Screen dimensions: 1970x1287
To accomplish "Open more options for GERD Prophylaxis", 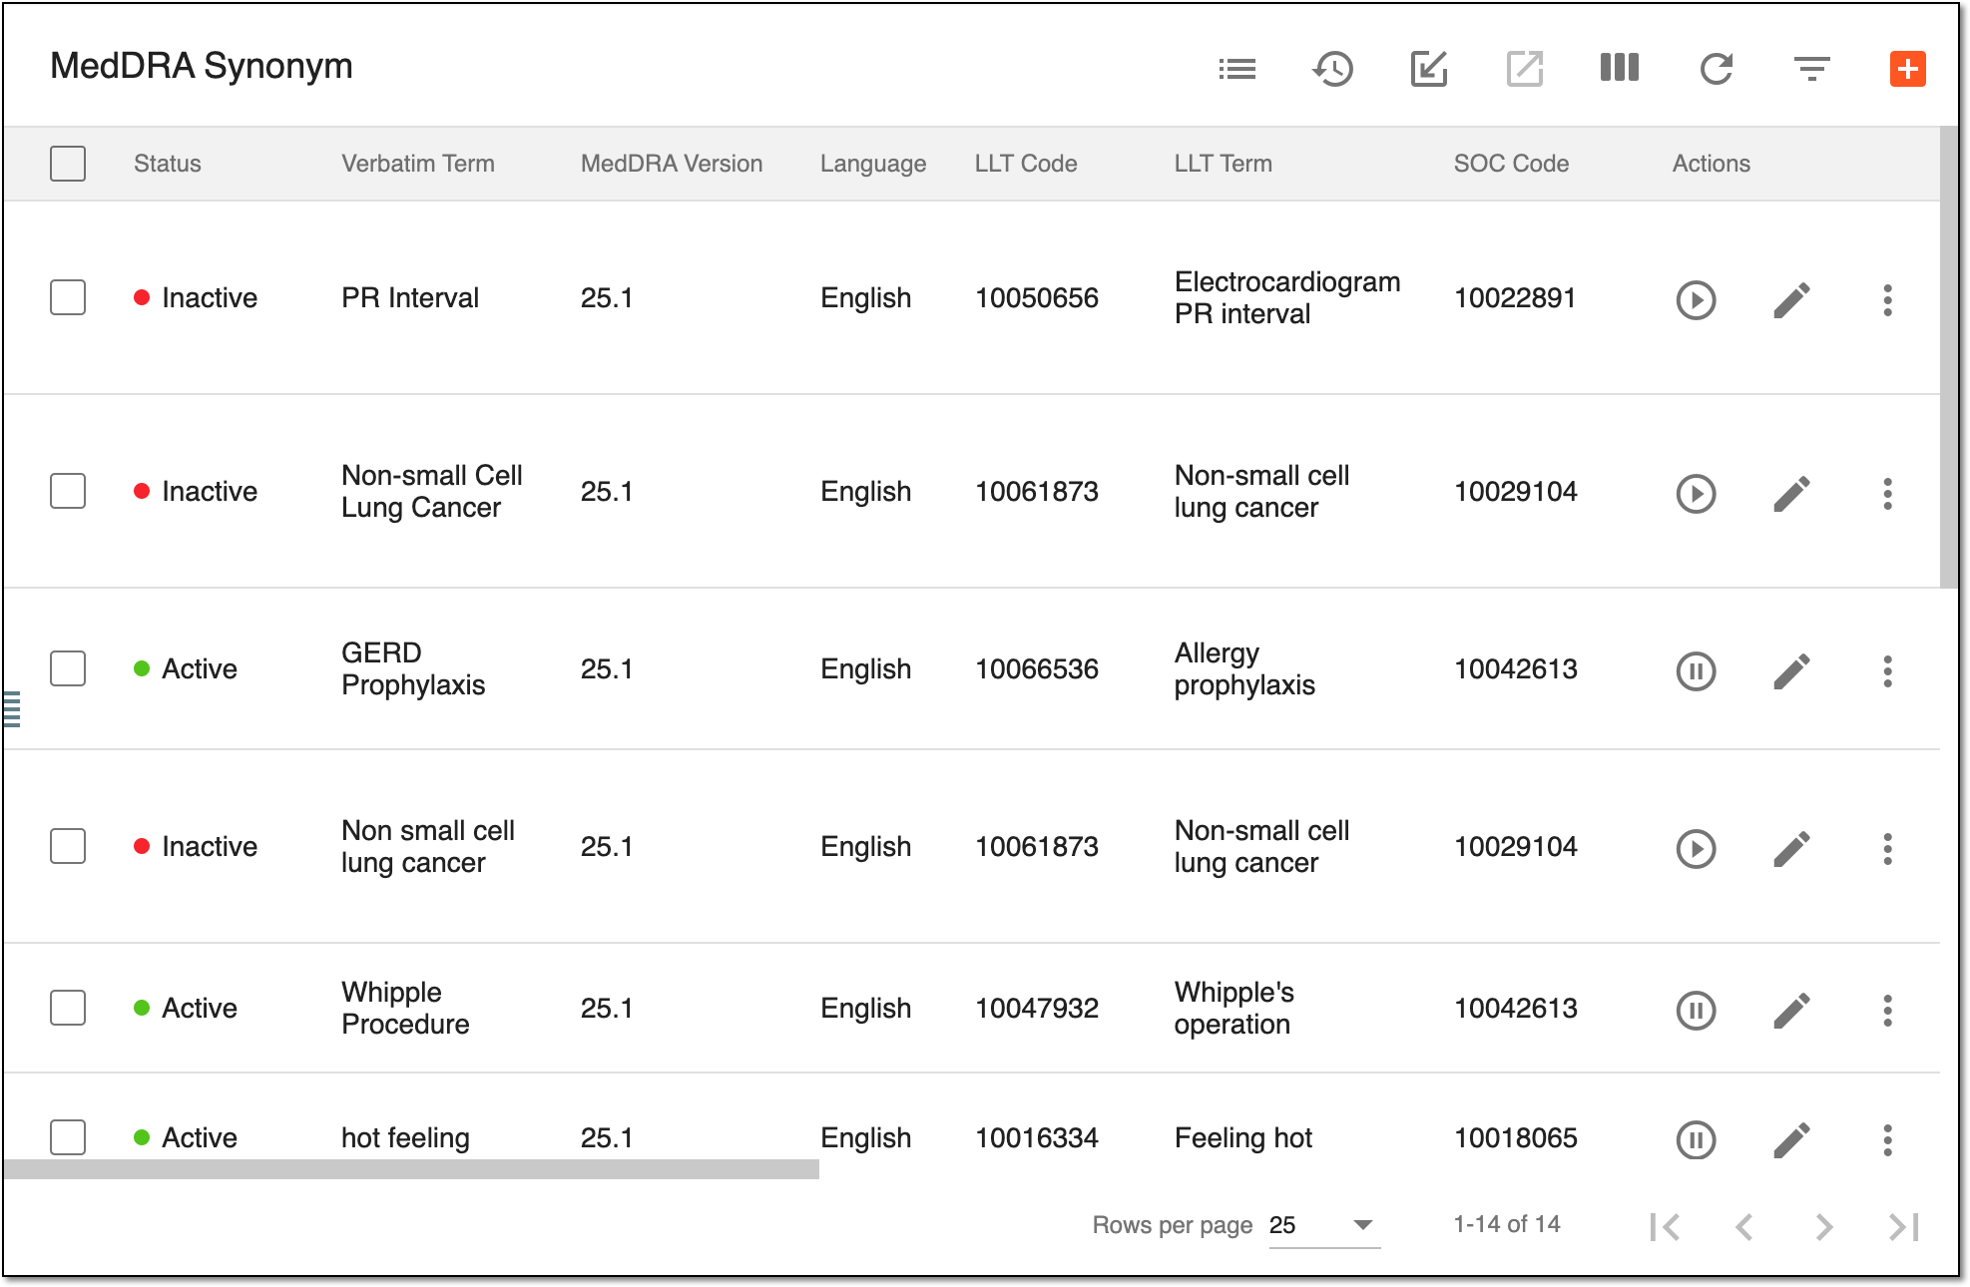I will [x=1887, y=670].
